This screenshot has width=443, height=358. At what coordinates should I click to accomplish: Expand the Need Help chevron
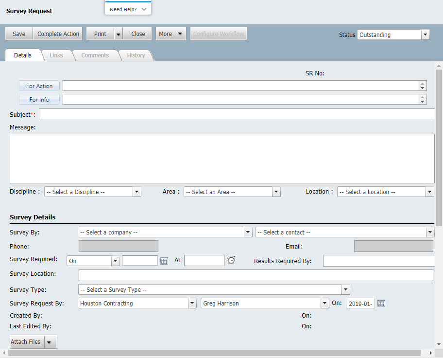click(144, 9)
